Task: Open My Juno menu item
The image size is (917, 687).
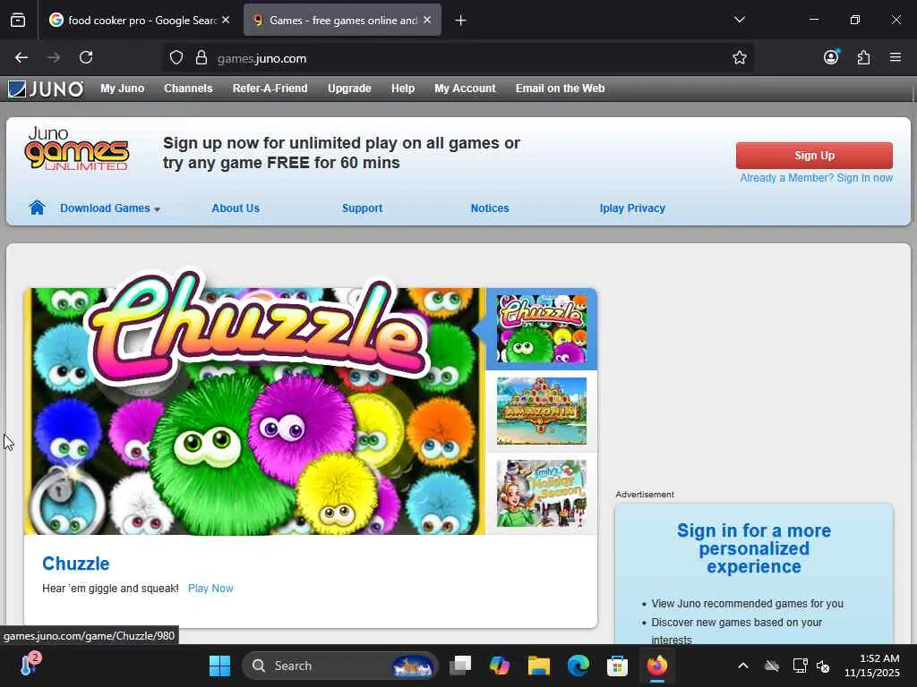Action: pos(122,89)
